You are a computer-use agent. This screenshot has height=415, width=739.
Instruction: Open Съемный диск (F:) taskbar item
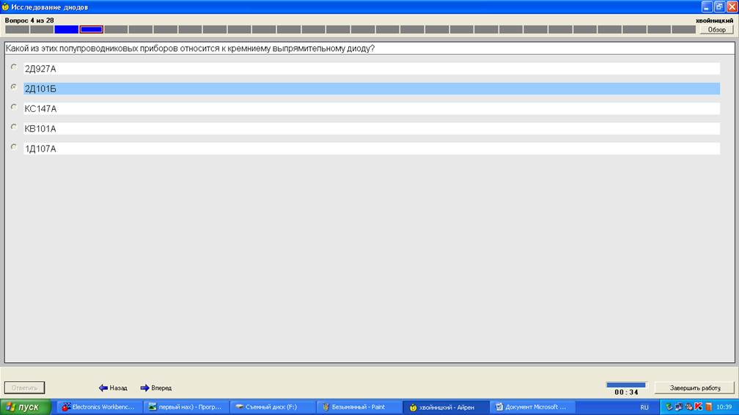click(273, 407)
